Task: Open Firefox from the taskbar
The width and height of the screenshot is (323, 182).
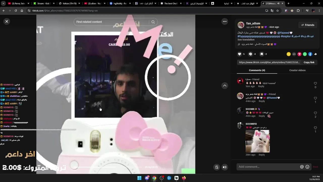Action: [x=184, y=178]
